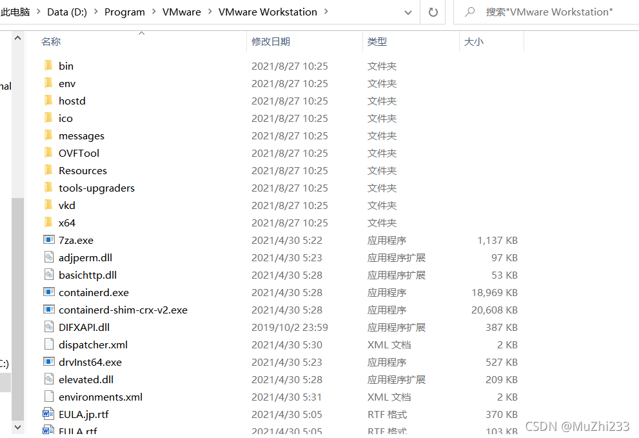The image size is (639, 438).
Task: Click the RTF 格式 type of EULA.jp.rtf
Action: pos(387,414)
